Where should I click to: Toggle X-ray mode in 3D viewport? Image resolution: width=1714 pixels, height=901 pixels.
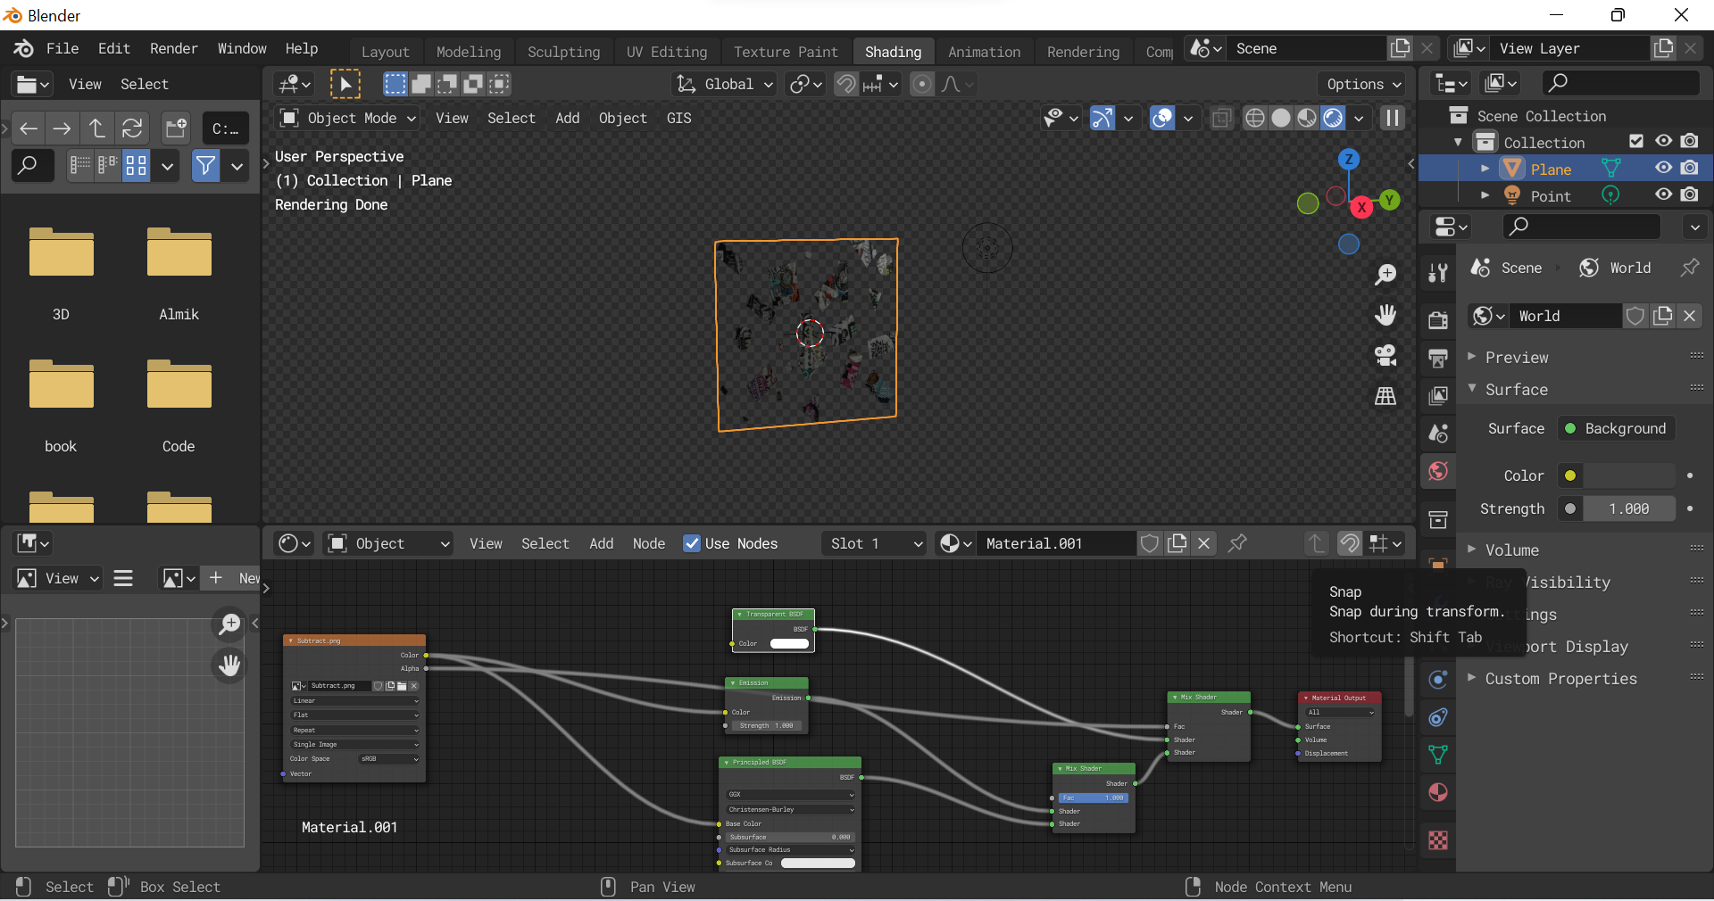1221,118
